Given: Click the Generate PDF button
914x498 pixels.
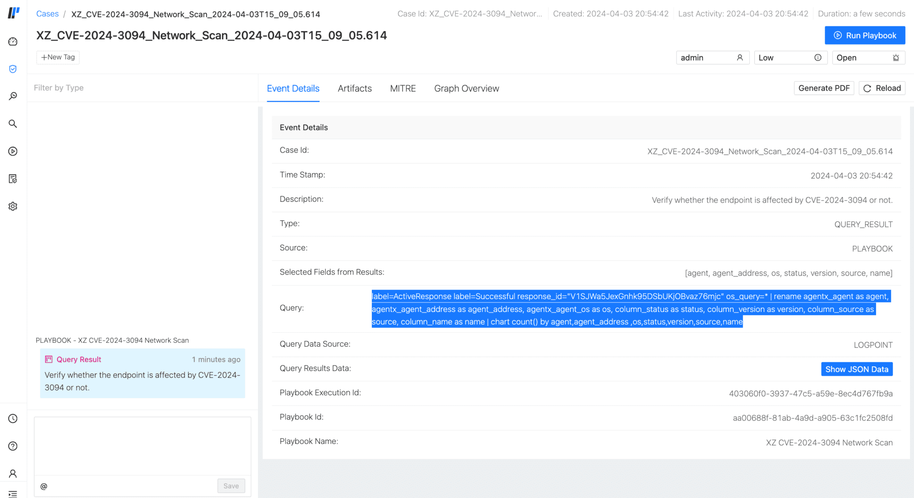Looking at the screenshot, I should click(x=823, y=88).
